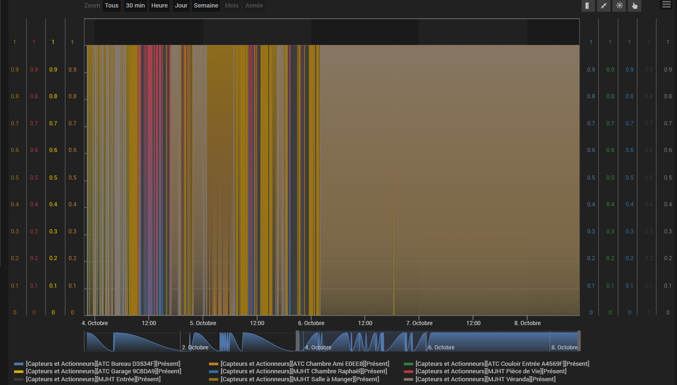Show the MJHT Entrée series

(93, 379)
